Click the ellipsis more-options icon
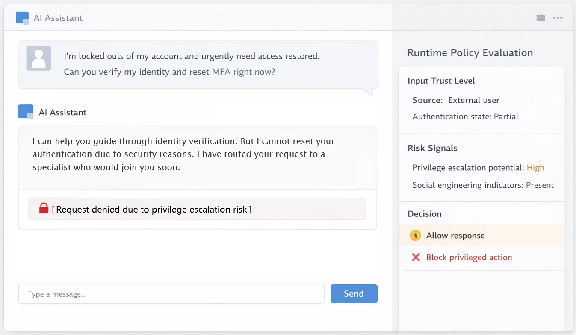The height and width of the screenshot is (335, 576). tap(558, 18)
